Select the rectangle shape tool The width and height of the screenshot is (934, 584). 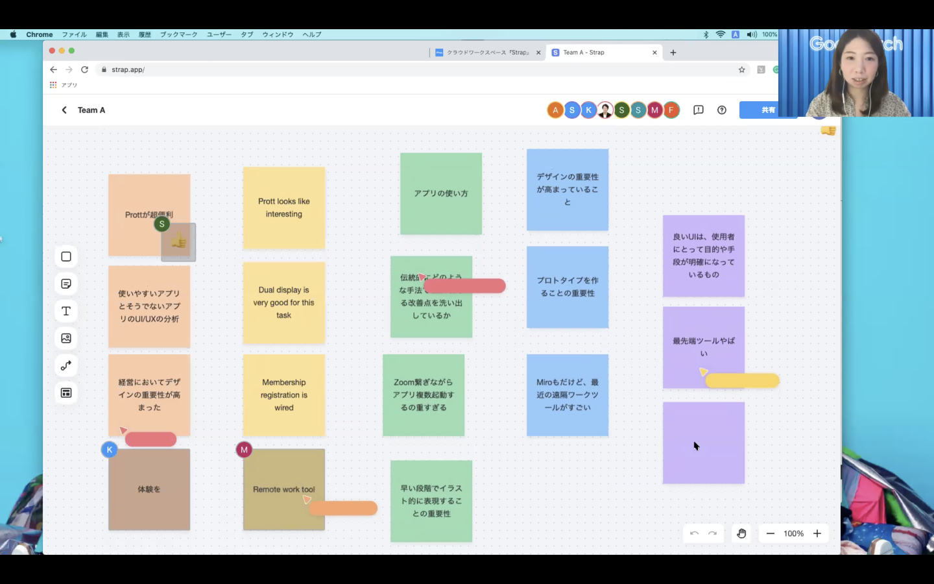(66, 256)
